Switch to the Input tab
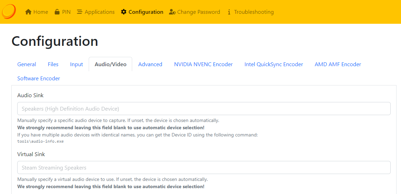 pos(77,64)
